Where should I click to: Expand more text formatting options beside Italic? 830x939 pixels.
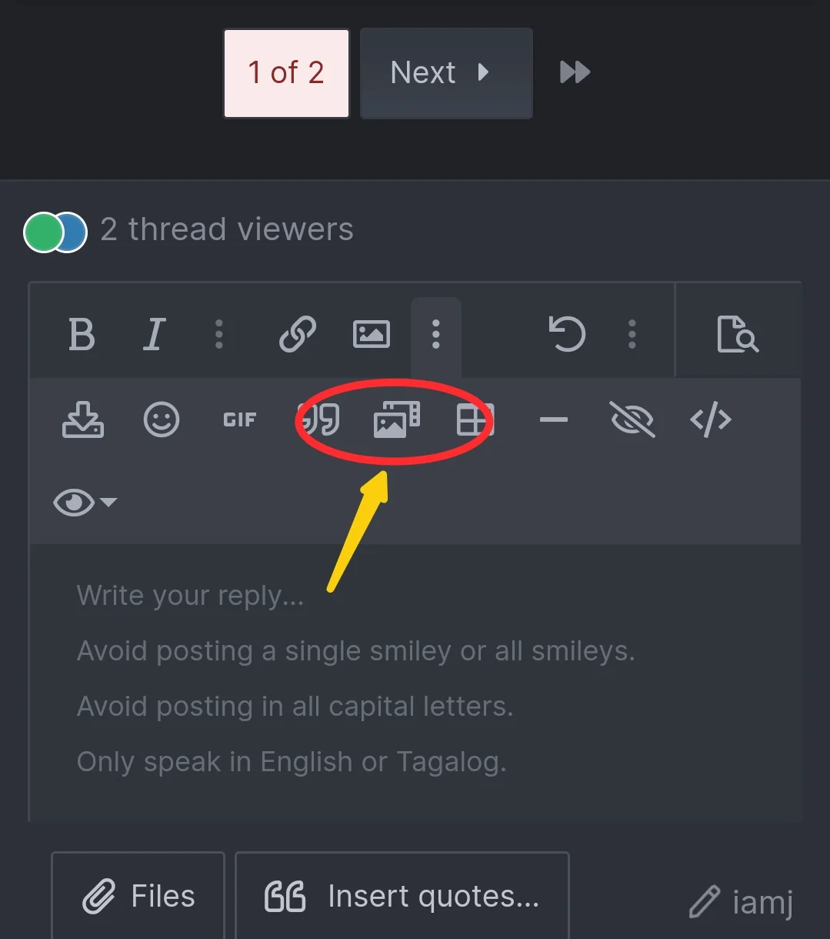point(219,334)
